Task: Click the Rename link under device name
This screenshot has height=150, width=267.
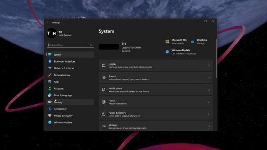Action: [x=126, y=51]
